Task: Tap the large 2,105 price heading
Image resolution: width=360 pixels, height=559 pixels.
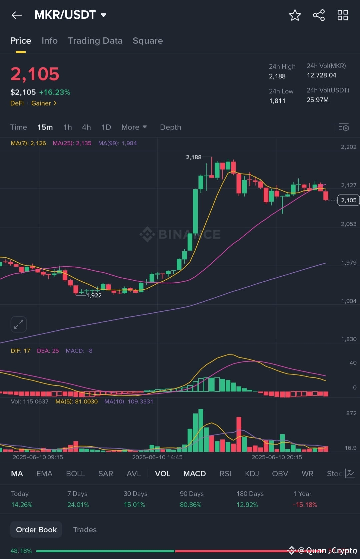Action: pos(35,74)
